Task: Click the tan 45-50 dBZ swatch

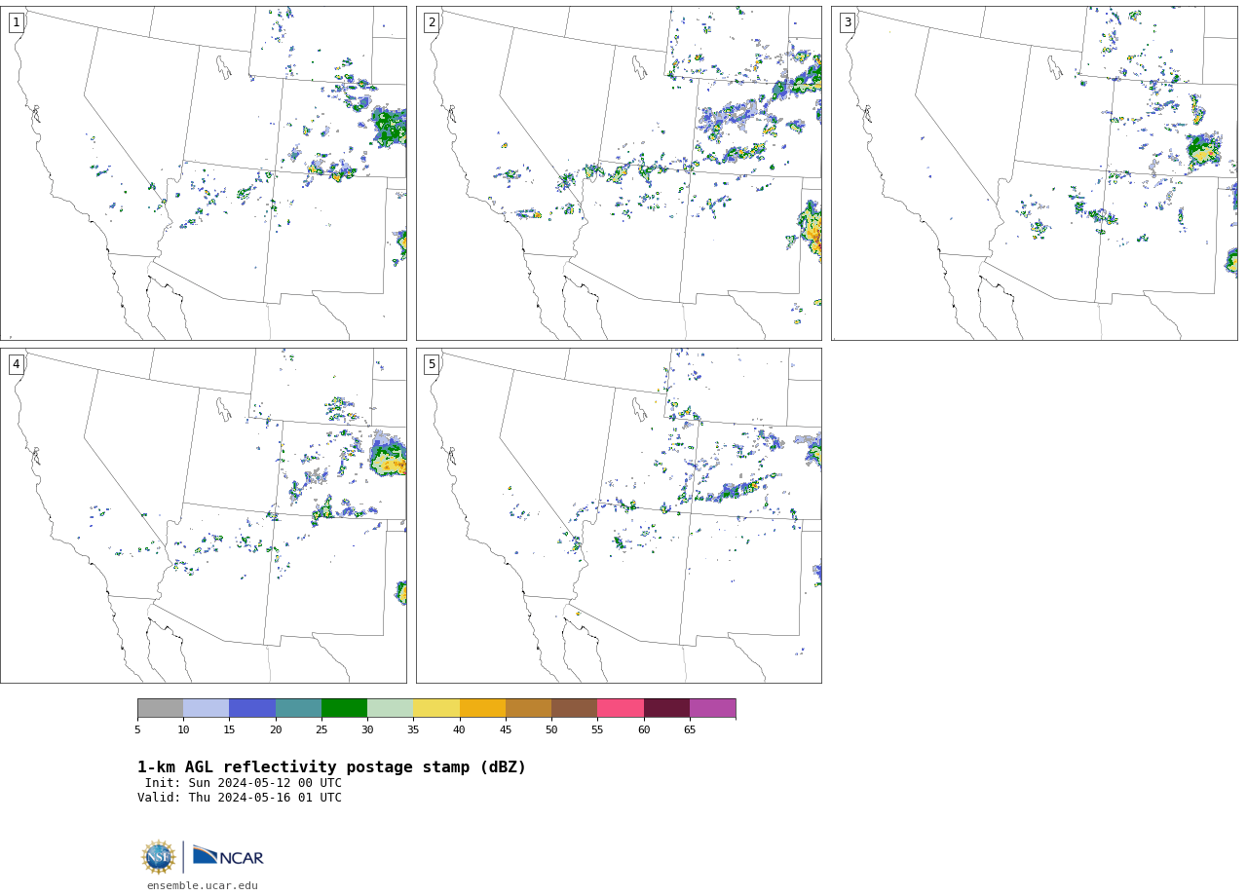Action: 528,708
